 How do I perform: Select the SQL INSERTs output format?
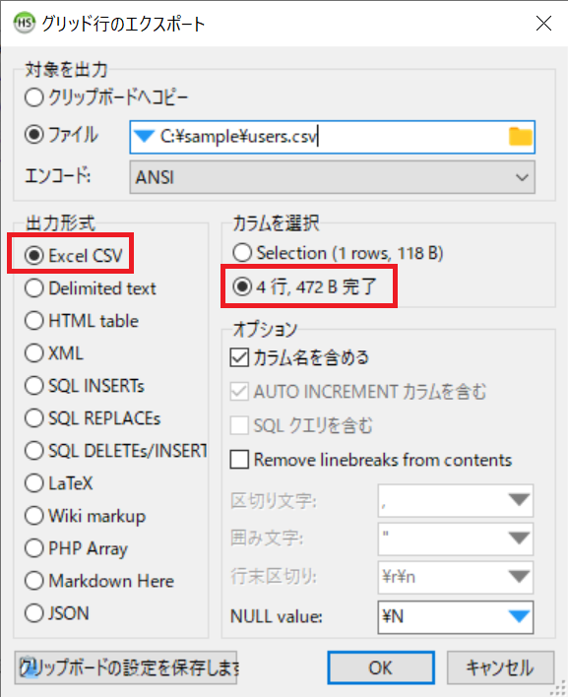click(85, 385)
